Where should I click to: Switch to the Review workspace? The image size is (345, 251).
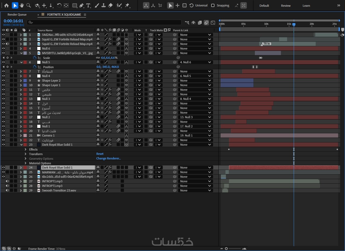[286, 6]
